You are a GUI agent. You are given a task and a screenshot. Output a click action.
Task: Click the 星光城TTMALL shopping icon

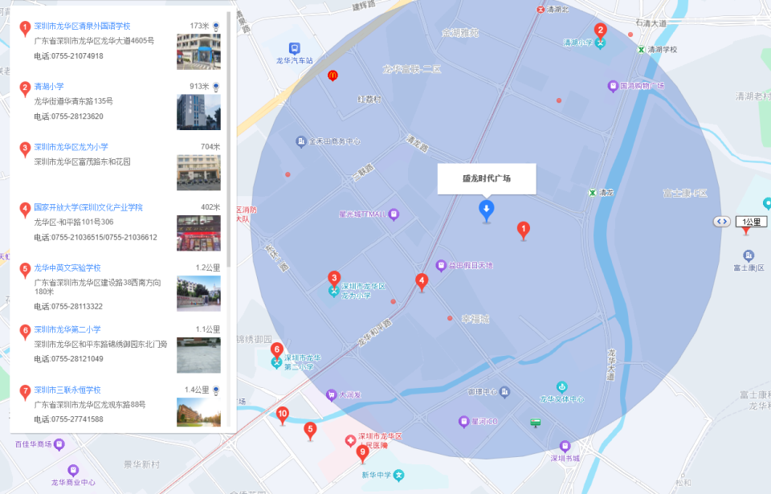point(394,214)
